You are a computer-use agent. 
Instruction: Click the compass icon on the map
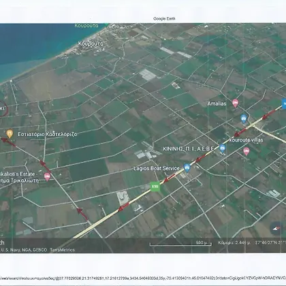coord(276,228)
